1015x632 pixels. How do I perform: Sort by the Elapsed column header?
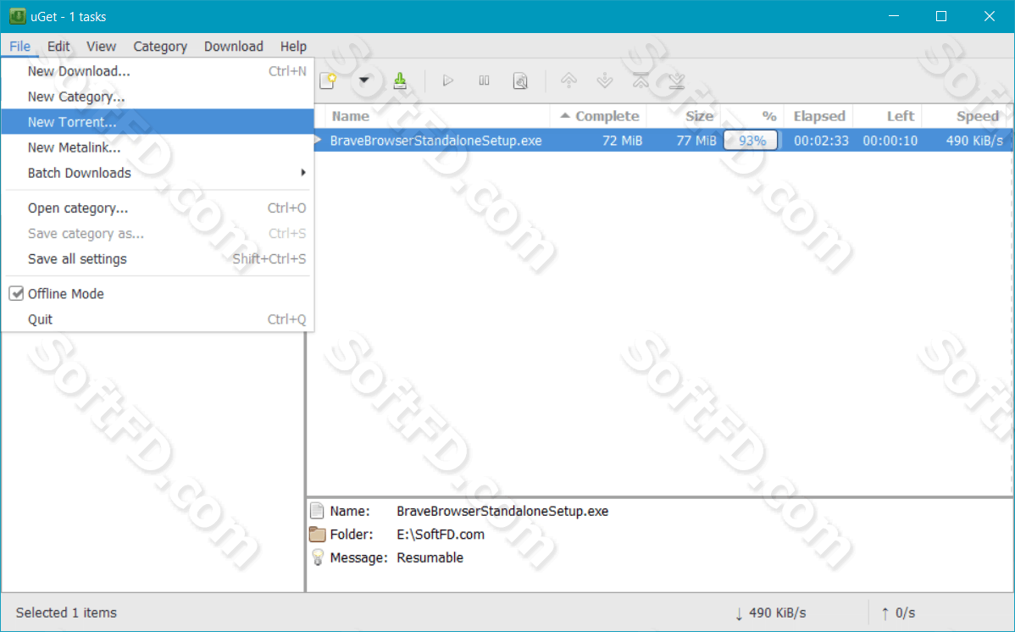pos(818,117)
